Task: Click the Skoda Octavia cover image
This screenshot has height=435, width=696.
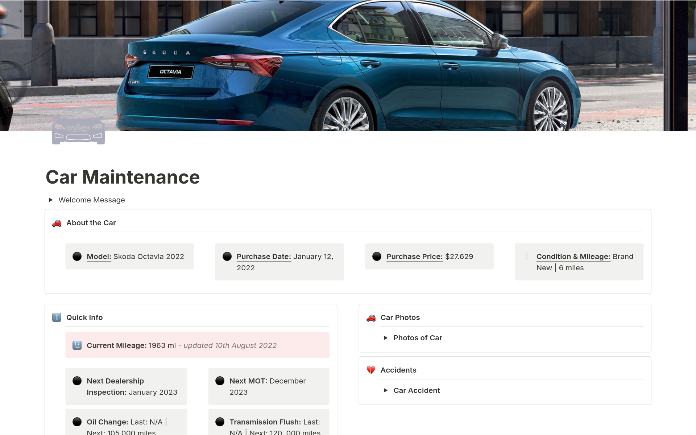Action: pyautogui.click(x=348, y=65)
